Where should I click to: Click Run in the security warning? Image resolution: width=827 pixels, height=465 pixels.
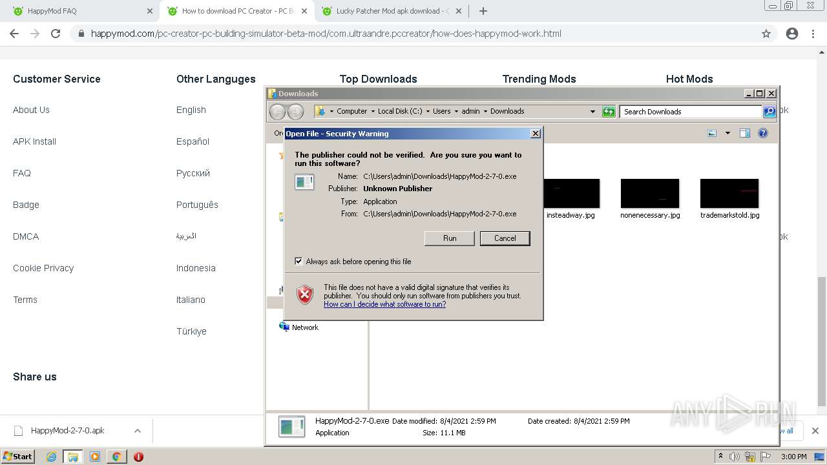coord(450,238)
